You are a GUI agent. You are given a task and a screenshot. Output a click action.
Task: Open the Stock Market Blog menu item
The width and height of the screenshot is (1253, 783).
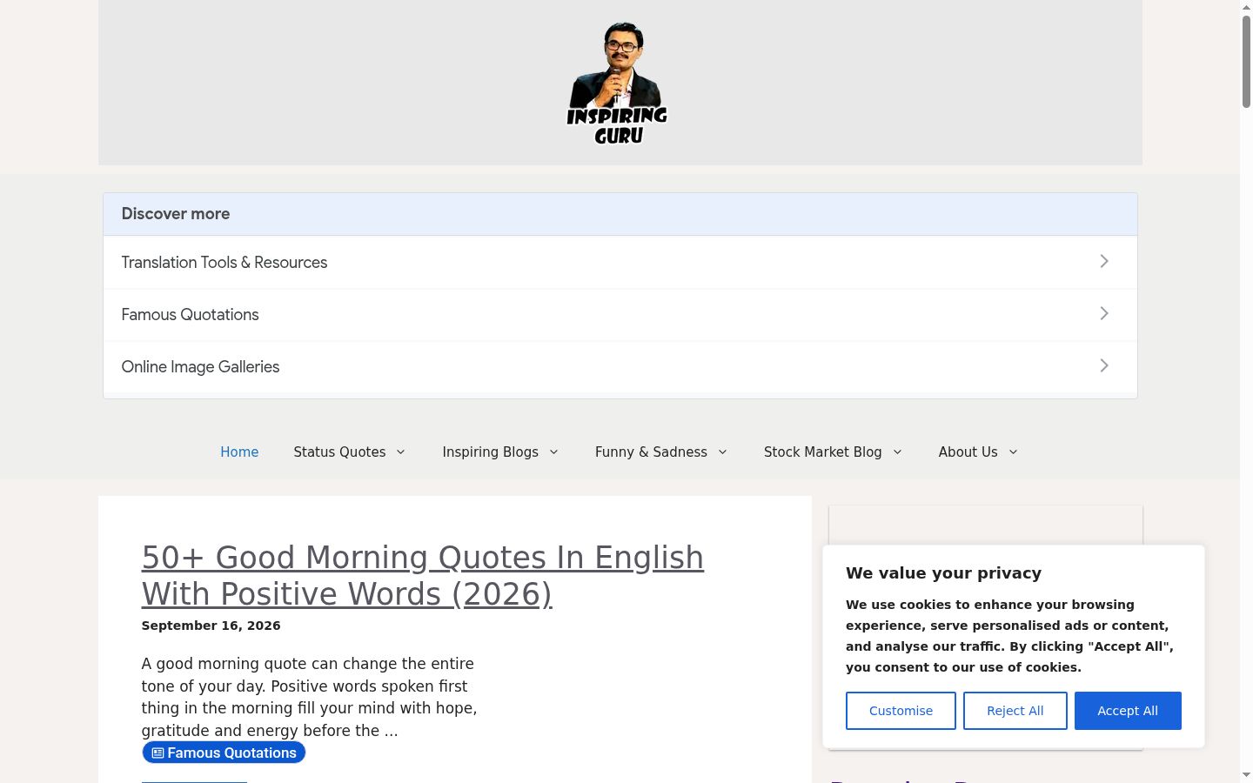point(823,452)
